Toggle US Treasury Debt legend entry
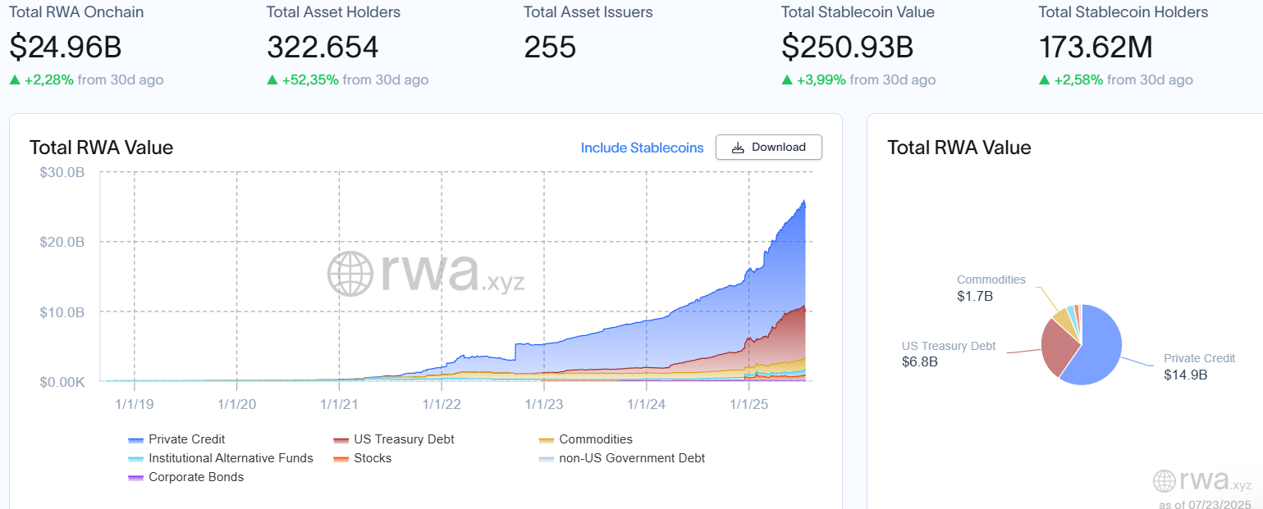Viewport: 1263px width, 509px height. 404,439
